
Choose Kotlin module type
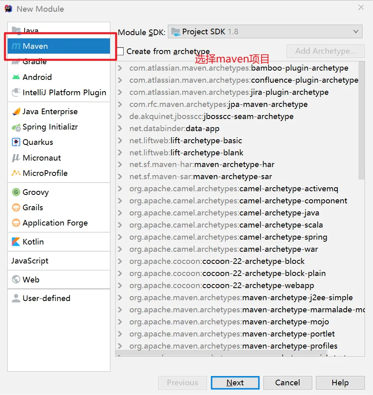[59, 242]
